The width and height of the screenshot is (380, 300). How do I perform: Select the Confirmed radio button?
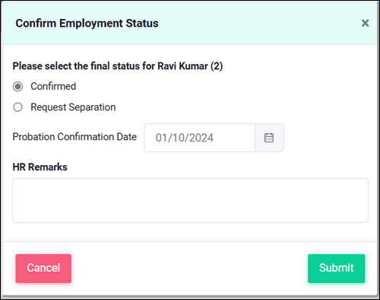point(17,87)
